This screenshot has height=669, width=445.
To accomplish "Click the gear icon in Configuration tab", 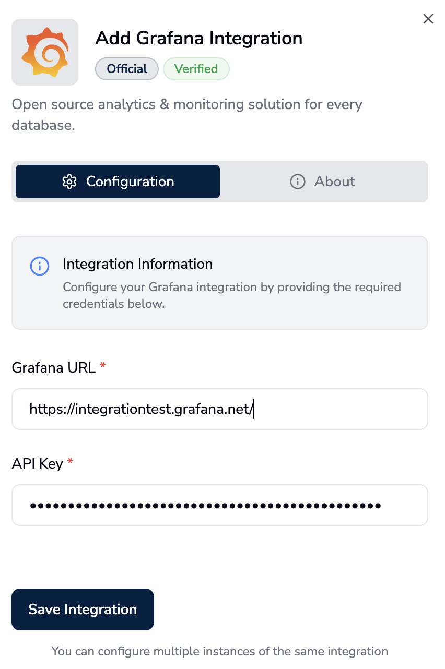I will point(69,182).
